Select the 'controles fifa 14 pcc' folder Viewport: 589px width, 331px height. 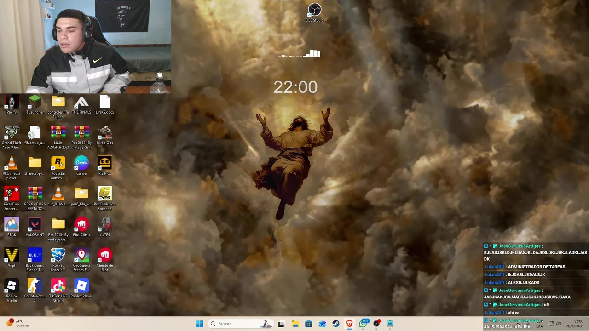tap(58, 107)
